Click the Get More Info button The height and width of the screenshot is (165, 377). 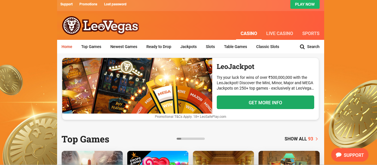coord(265,102)
